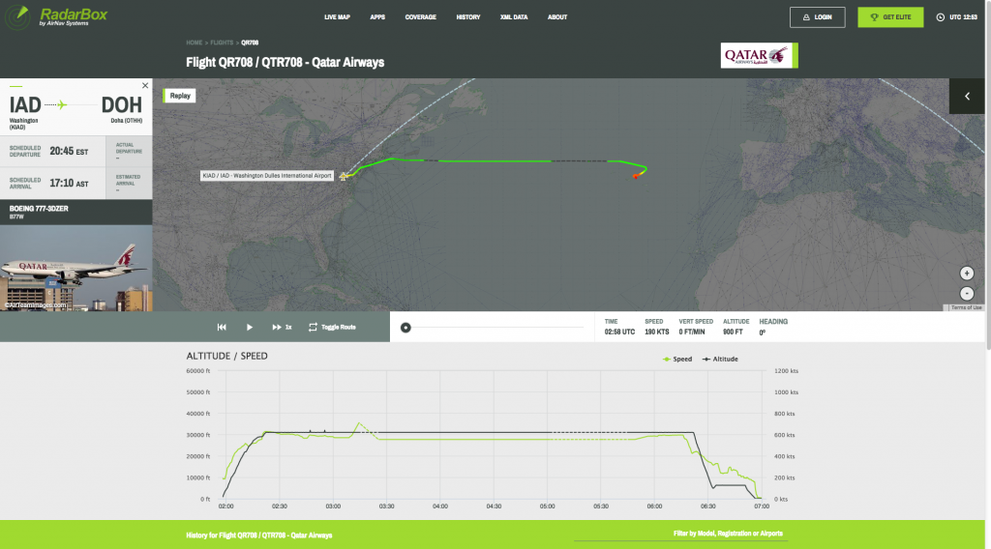Click the red flight endpoint marker
This screenshot has height=549, width=991.
(x=635, y=177)
